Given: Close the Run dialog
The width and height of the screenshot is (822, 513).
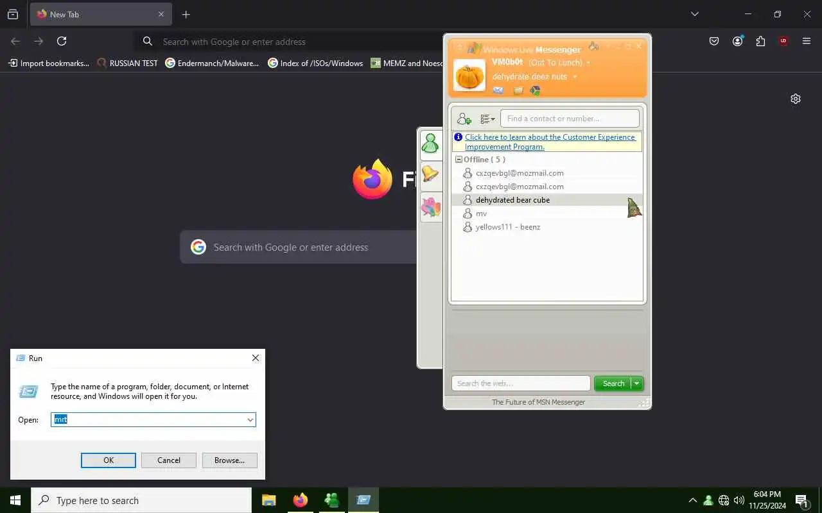Looking at the screenshot, I should coord(256,358).
